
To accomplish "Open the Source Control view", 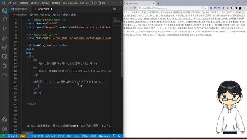I will coord(4,29).
